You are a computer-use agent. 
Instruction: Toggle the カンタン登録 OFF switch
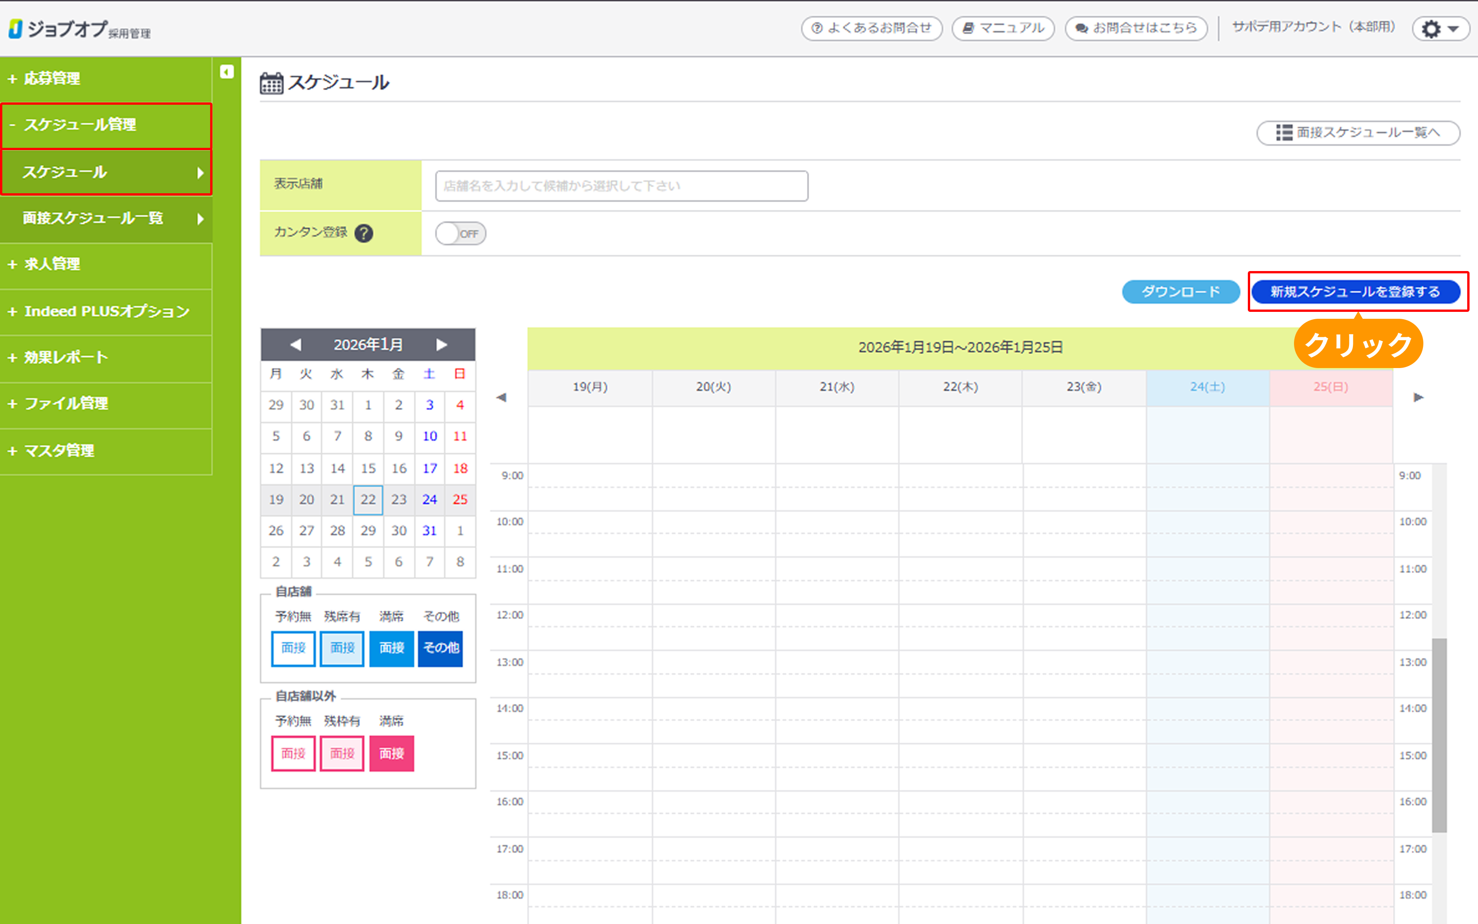click(x=460, y=233)
